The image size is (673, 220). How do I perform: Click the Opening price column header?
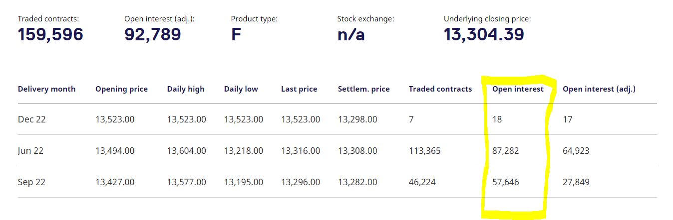121,89
